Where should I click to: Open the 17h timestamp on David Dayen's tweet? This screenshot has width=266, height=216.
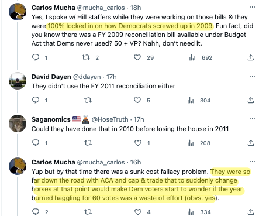tap(112, 77)
